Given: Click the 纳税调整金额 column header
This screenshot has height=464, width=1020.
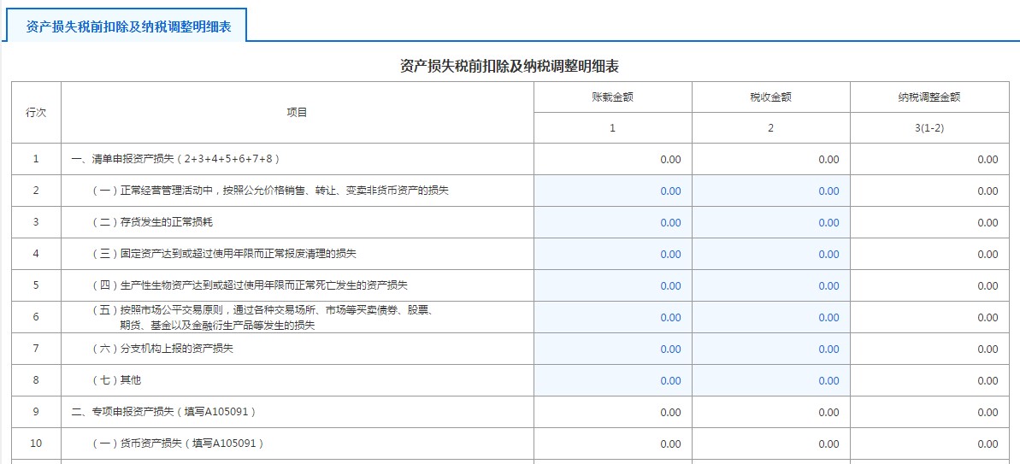Looking at the screenshot, I should coord(929,97).
